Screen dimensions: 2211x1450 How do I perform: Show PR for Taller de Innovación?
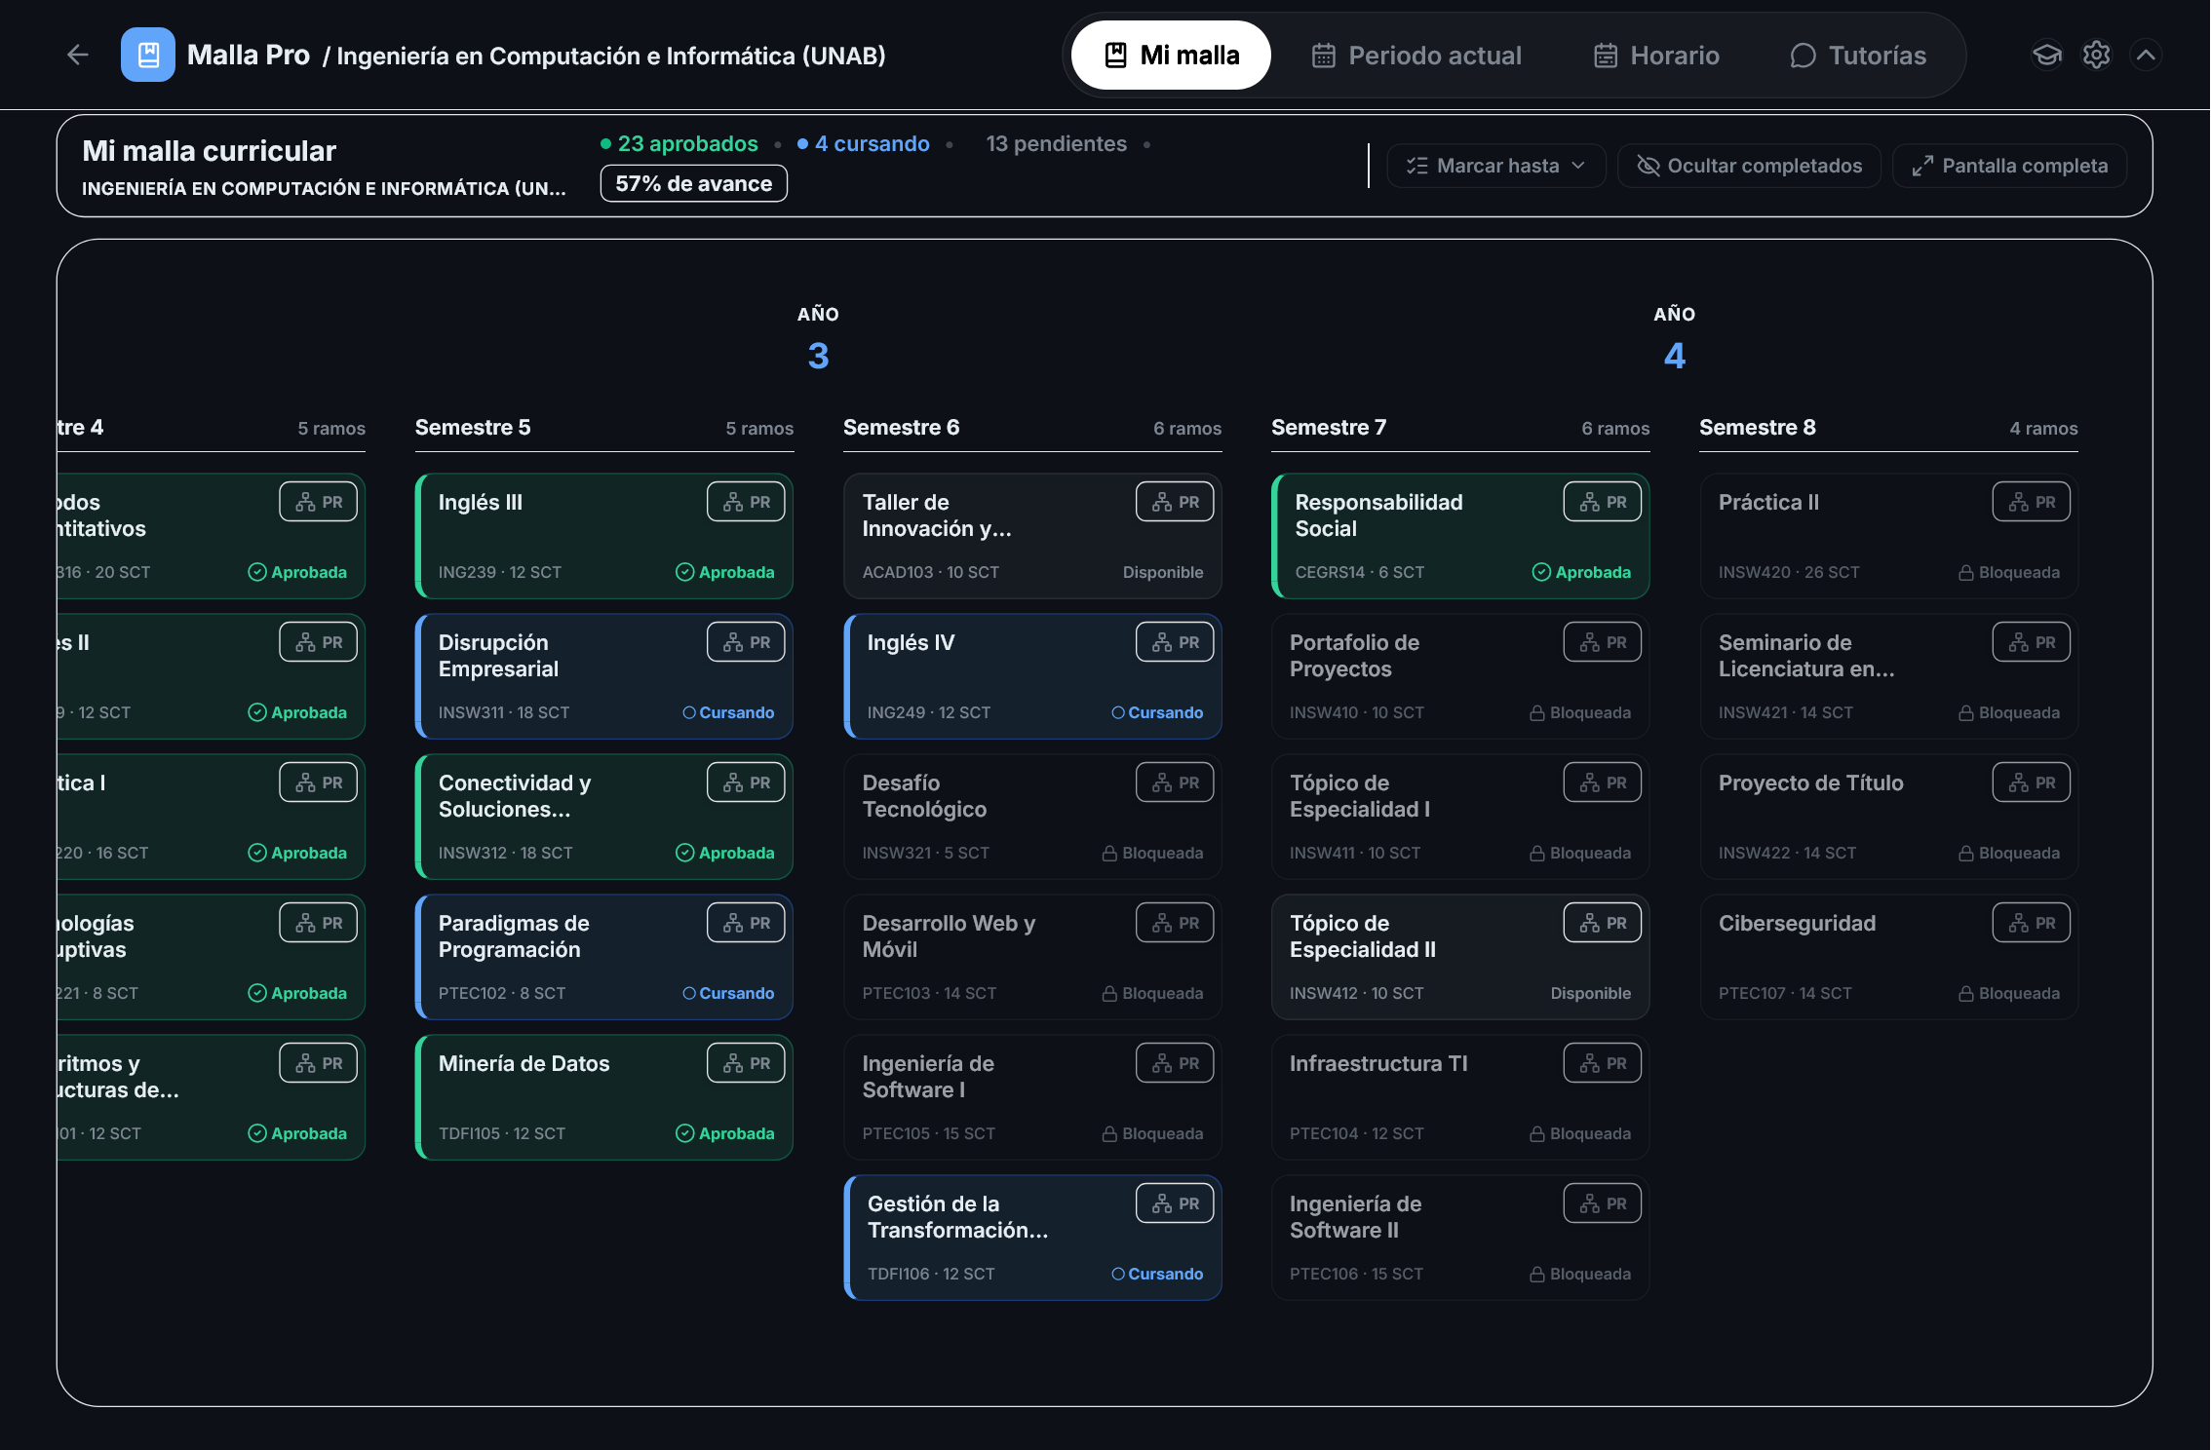tap(1175, 502)
